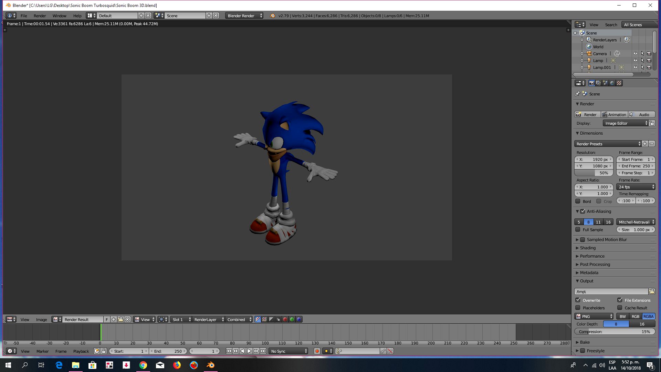Image resolution: width=661 pixels, height=372 pixels.
Task: Click the Audio mixdown button
Action: coord(641,114)
